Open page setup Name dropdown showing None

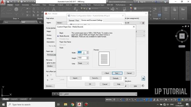tap(61, 23)
